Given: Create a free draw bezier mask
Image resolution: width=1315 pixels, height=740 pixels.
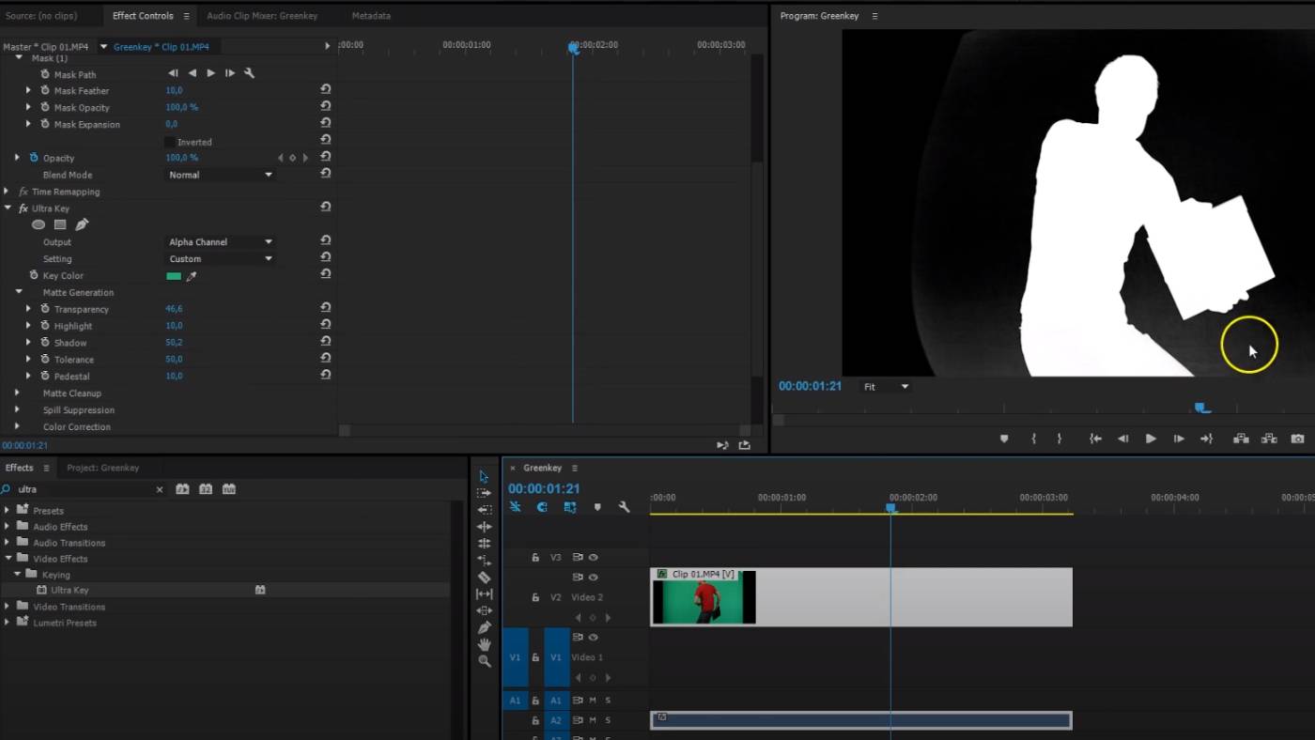Looking at the screenshot, I should pyautogui.click(x=82, y=224).
